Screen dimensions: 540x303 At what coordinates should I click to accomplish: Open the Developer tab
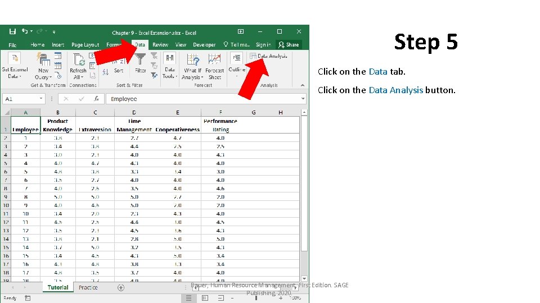[x=204, y=45]
